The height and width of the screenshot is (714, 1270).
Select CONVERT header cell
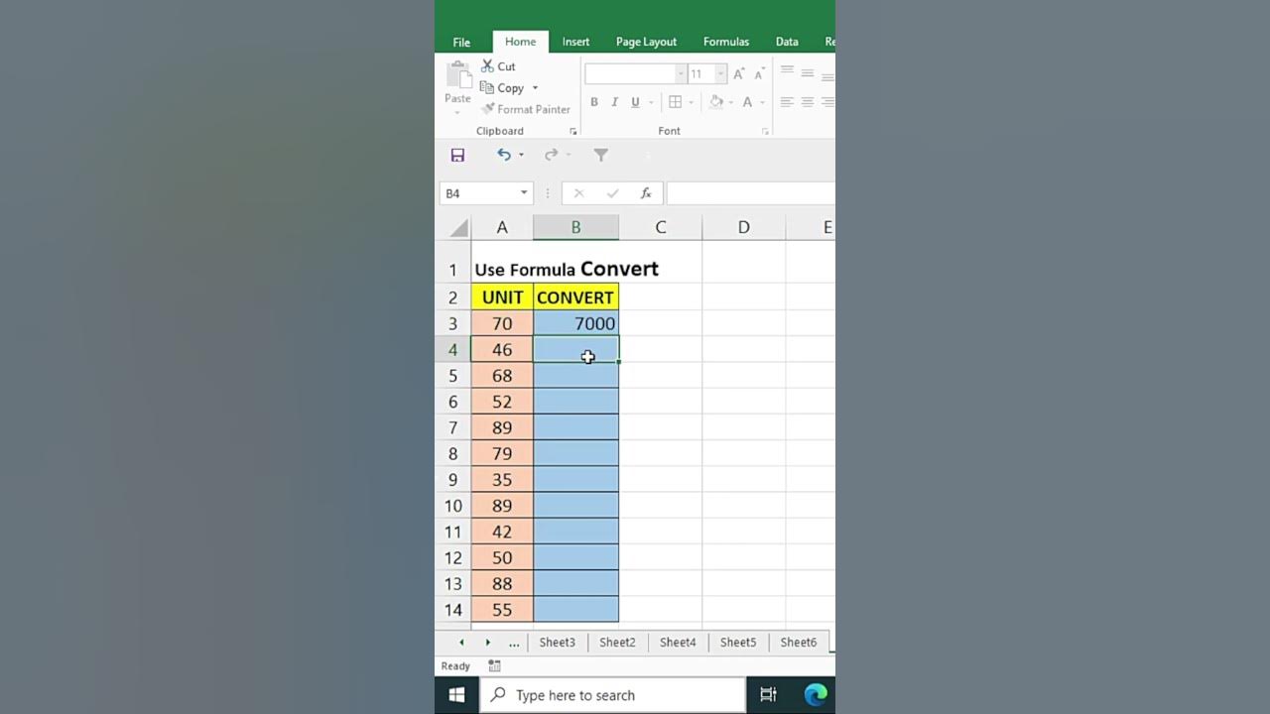point(575,297)
